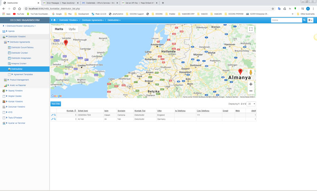Screen dimensions: 317x191
Task: Sort table by Sirket Ismi column
Action: click(x=83, y=111)
